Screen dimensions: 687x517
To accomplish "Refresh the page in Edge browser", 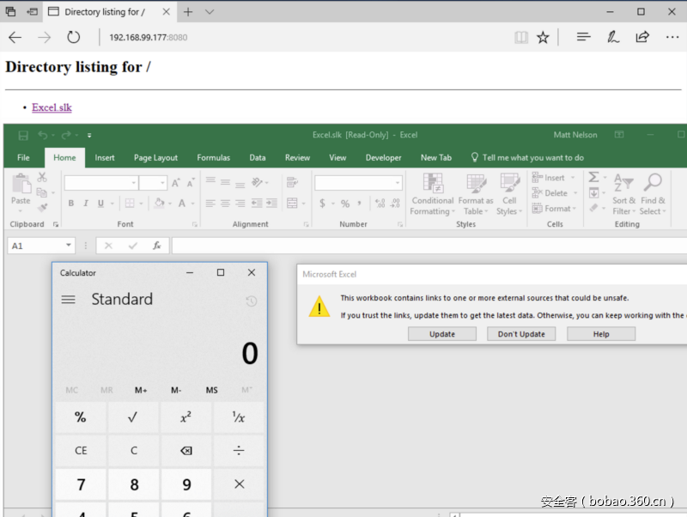I will (74, 38).
